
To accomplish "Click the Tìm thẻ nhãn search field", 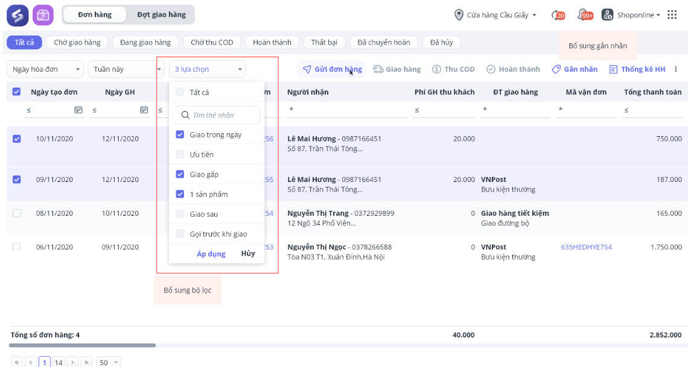I will 217,115.
